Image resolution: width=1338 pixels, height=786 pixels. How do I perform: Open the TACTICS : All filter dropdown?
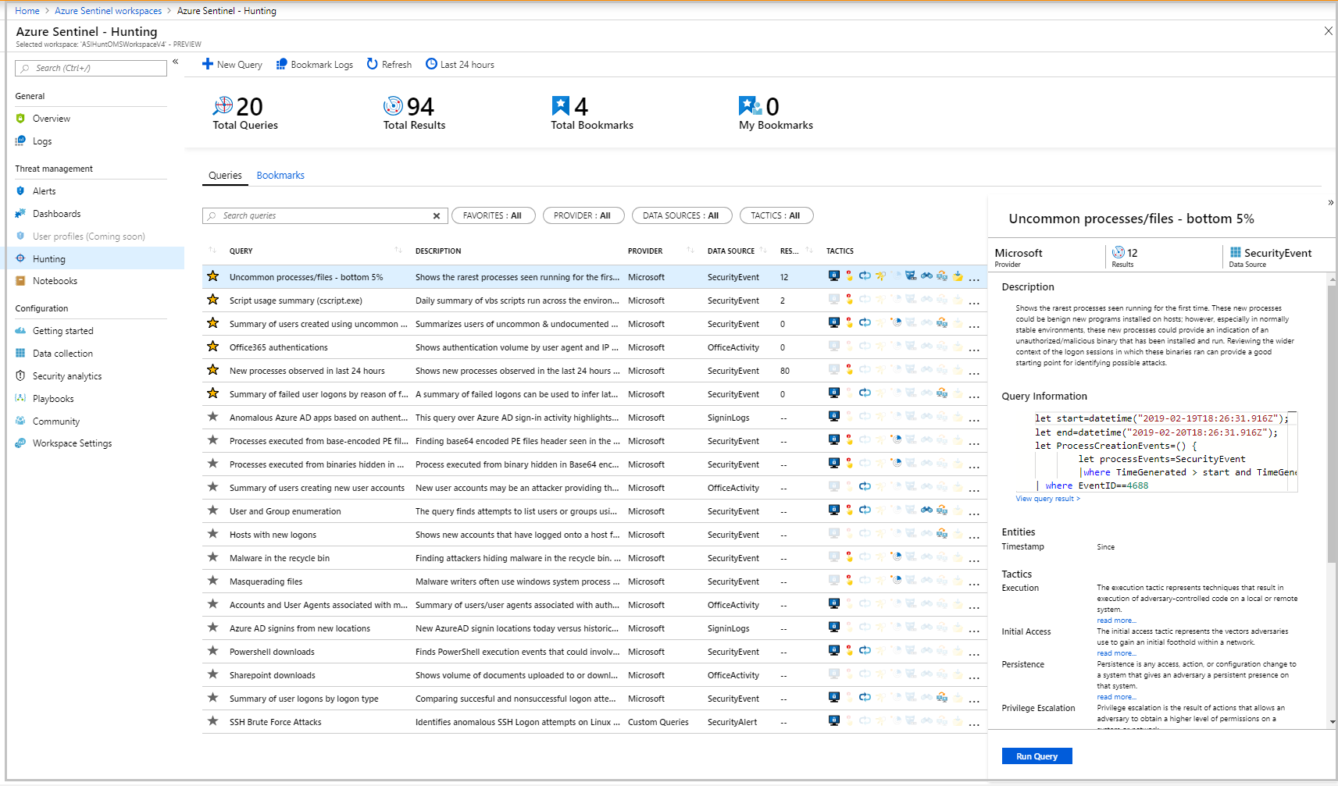[776, 215]
